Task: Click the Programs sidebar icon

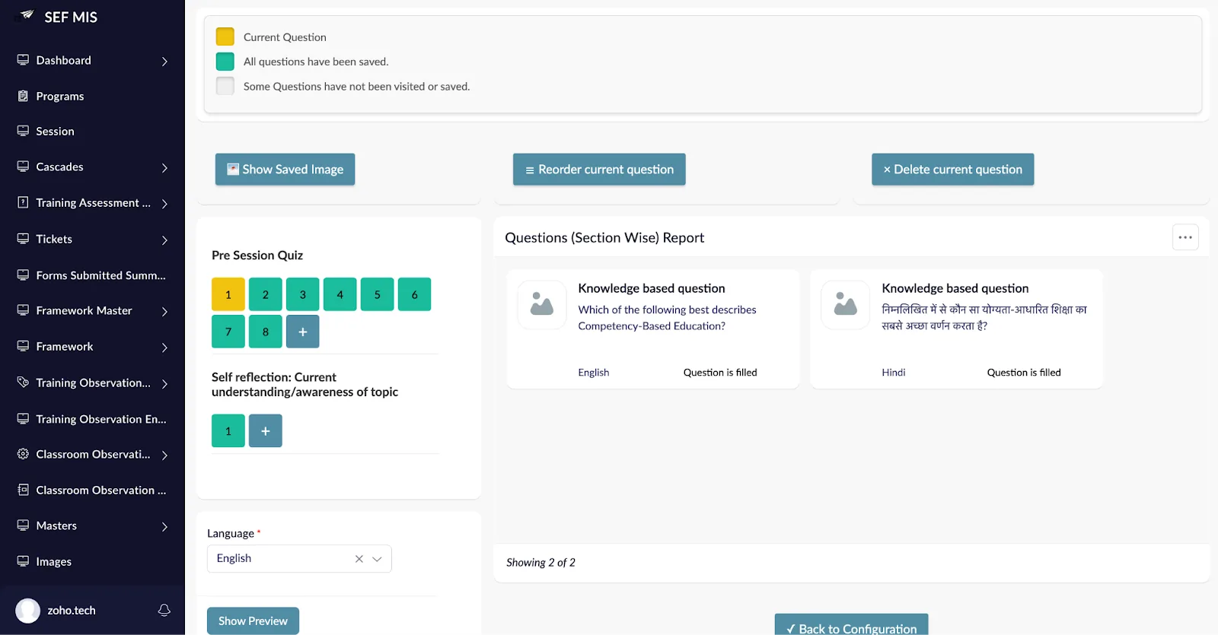Action: point(23,96)
